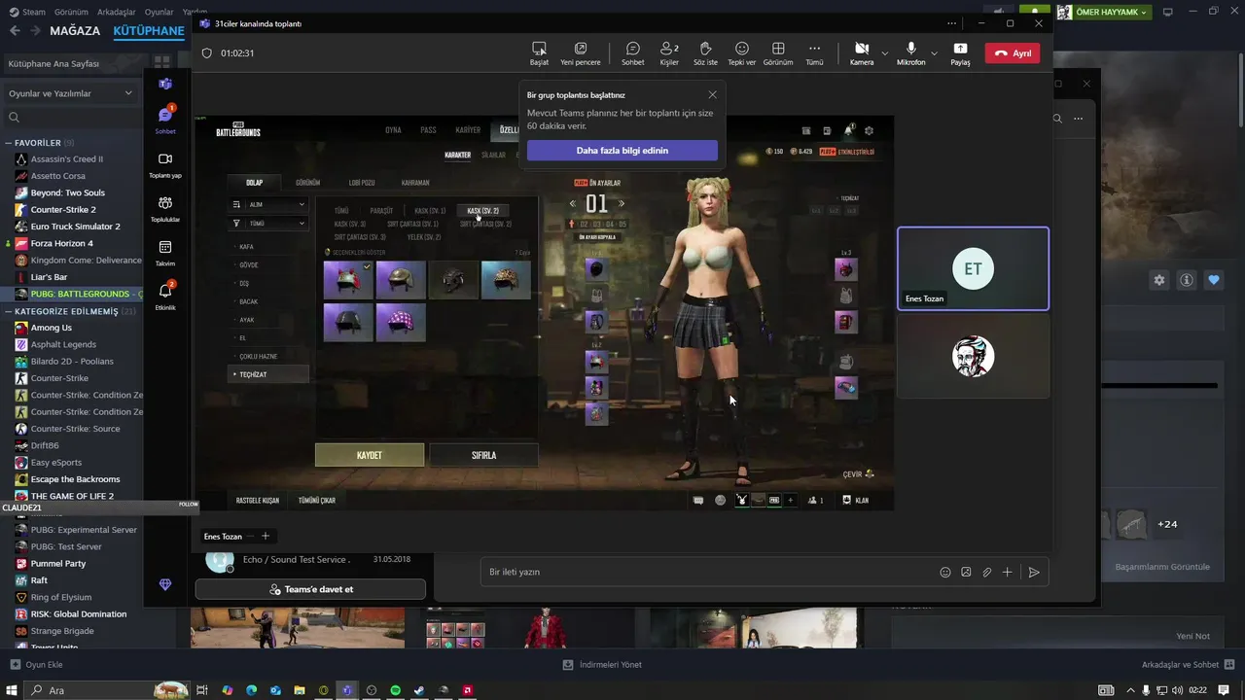This screenshot has width=1245, height=700.
Task: Open Toplantı yap in the Teams sidebar
Action: point(165,164)
